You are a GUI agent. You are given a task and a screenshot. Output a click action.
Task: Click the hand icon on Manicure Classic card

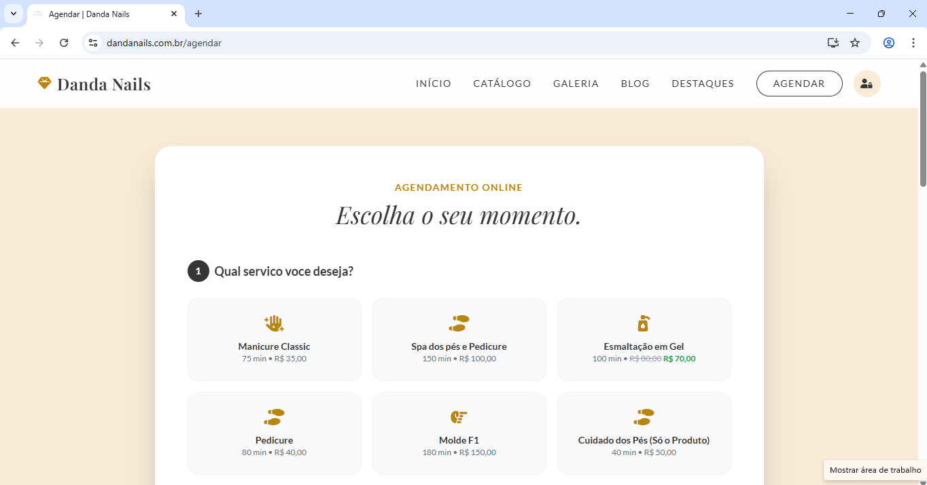pyautogui.click(x=274, y=323)
